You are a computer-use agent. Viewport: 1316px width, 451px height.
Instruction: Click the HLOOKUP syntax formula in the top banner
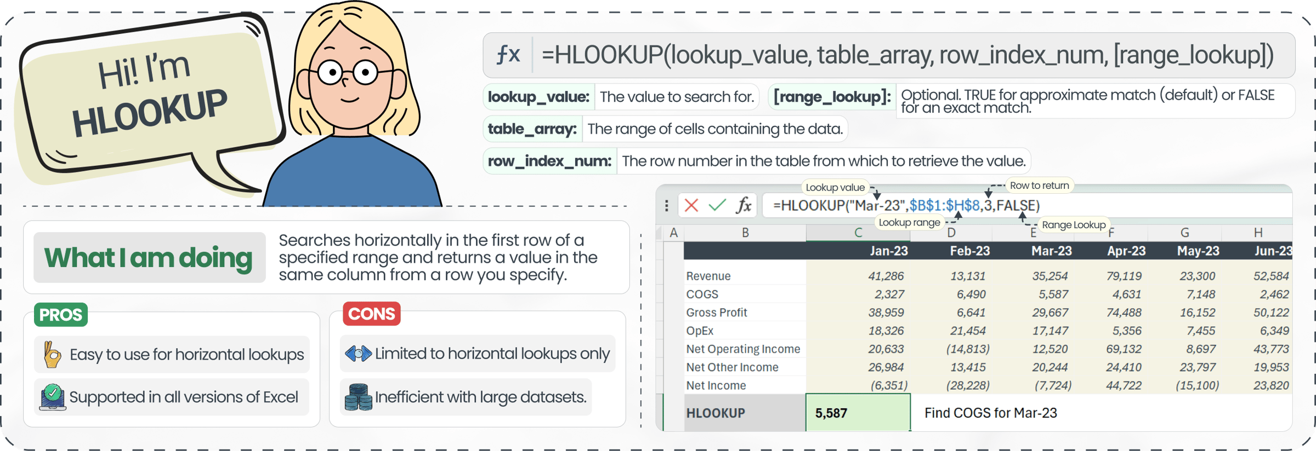tap(907, 55)
